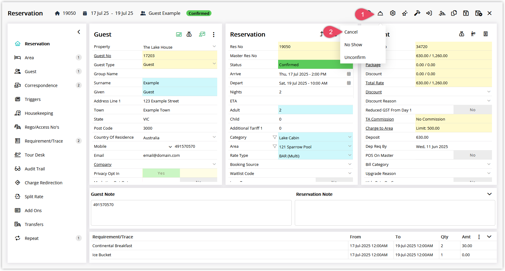Click the hammer tool icon
The width and height of the screenshot is (505, 271).
point(417,13)
